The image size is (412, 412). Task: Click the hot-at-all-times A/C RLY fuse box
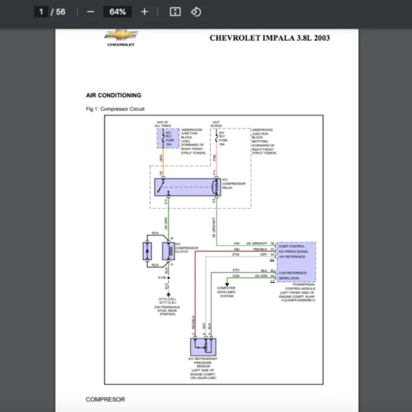(168, 139)
